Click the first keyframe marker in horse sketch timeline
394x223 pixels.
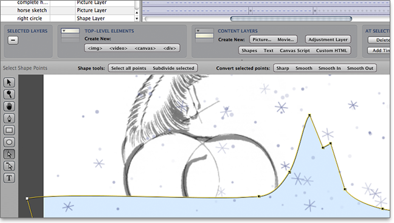[250, 11]
